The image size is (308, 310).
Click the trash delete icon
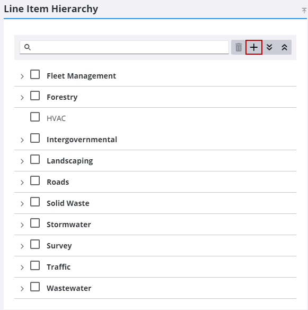239,47
